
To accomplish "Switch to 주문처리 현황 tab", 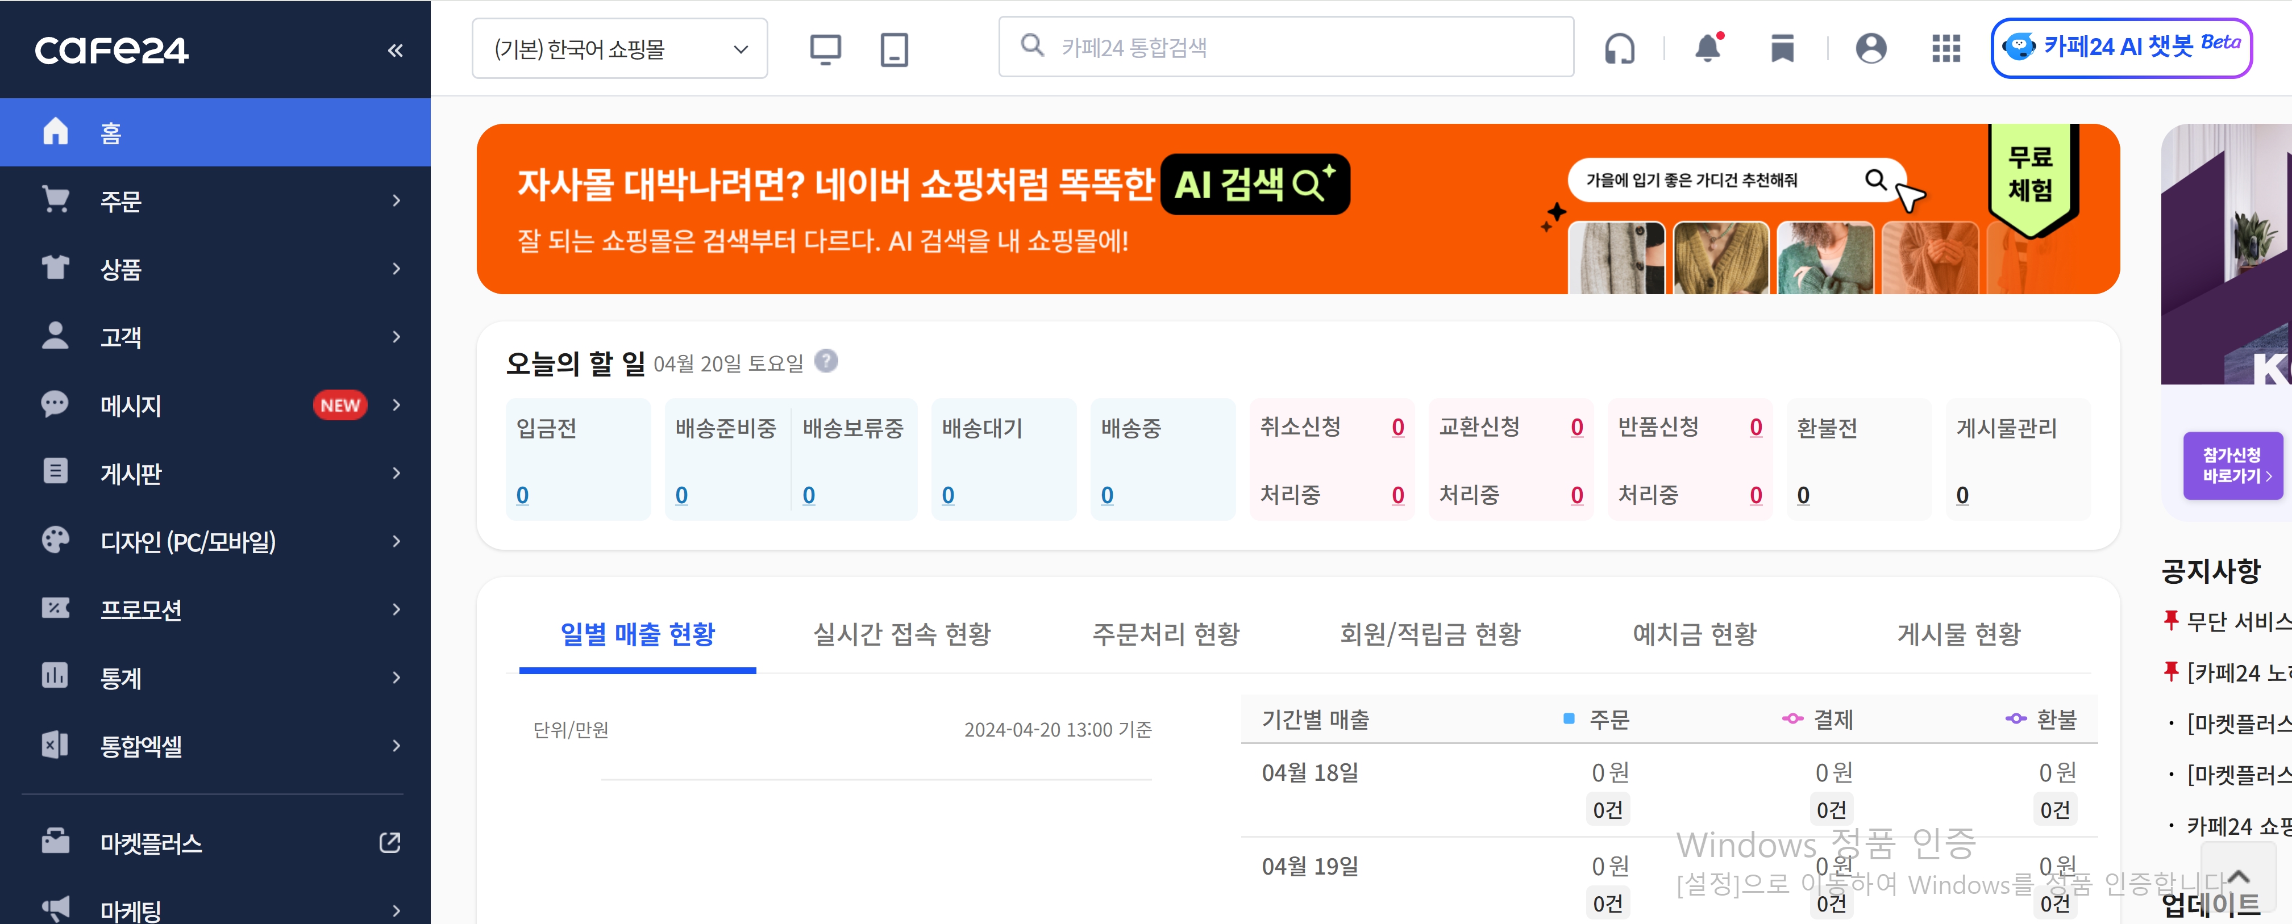I will [x=1166, y=634].
